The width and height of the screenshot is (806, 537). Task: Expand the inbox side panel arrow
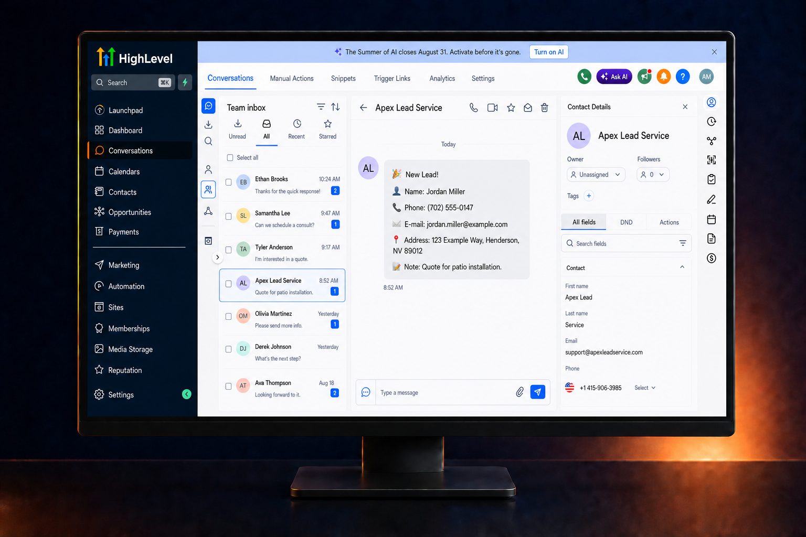(x=217, y=257)
